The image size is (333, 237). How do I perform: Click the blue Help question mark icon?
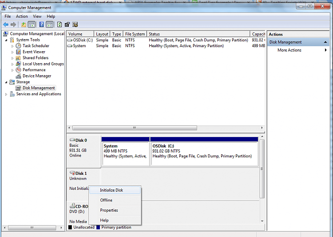click(x=42, y=25)
